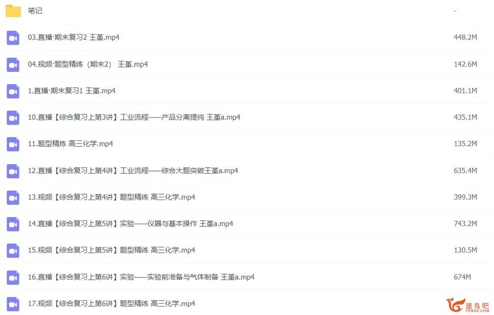Select the 笔记 folder name

(x=35, y=11)
